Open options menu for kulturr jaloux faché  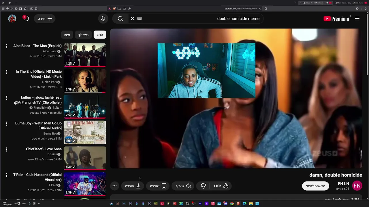(6, 98)
